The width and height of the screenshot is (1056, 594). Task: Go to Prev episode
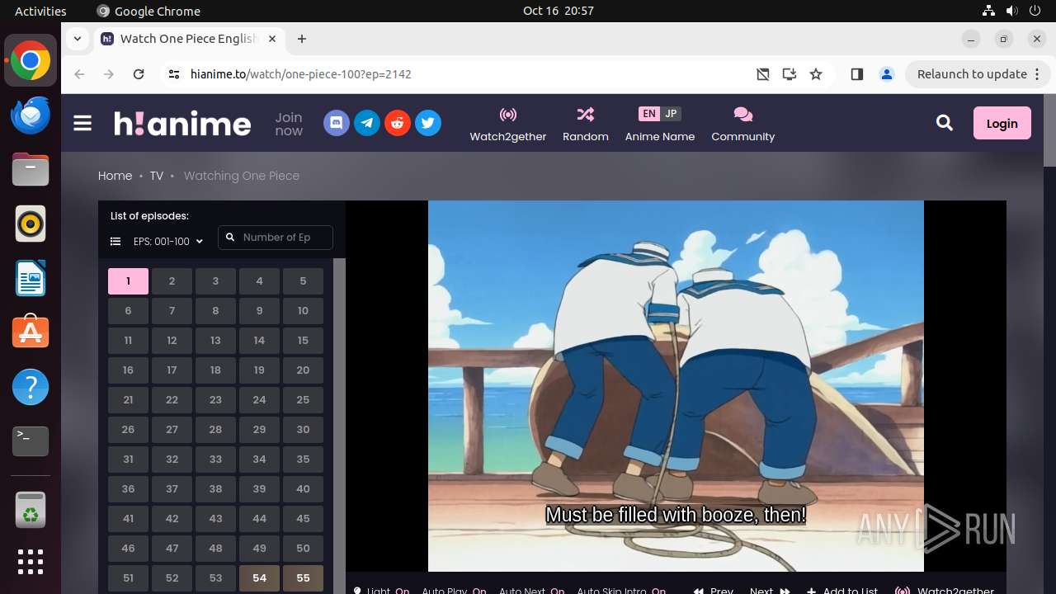[714, 591]
